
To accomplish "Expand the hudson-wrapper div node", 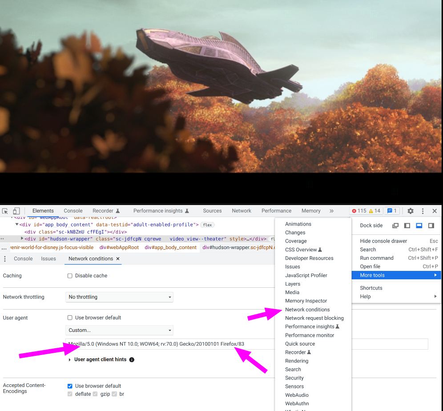I will tap(22, 239).
